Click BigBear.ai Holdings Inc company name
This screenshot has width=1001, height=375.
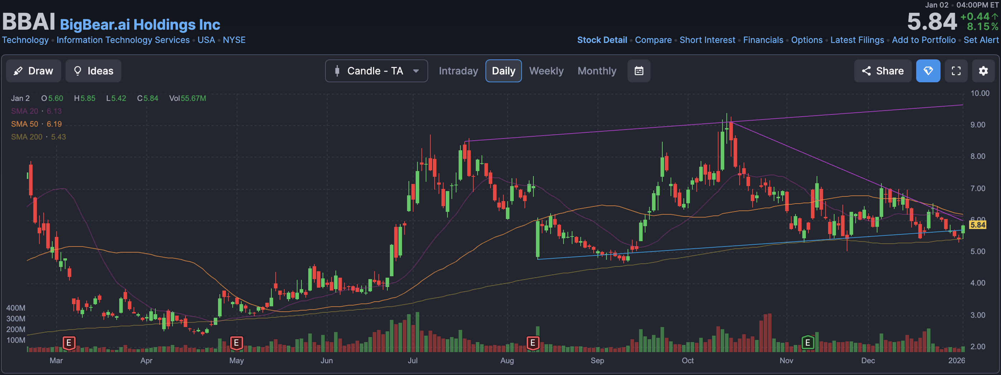tap(140, 24)
